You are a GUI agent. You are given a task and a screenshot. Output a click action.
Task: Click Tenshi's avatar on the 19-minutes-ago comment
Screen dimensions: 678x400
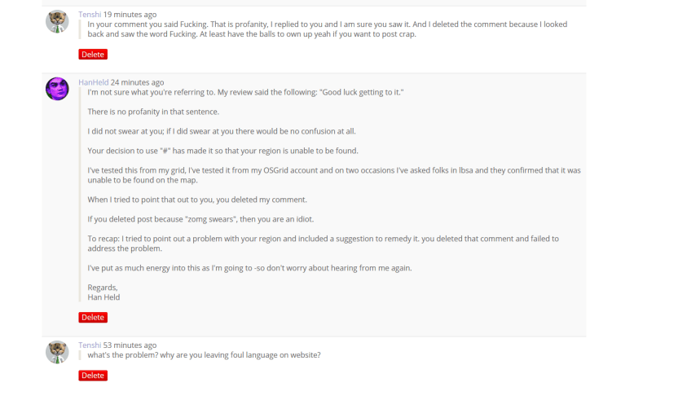[x=57, y=21]
